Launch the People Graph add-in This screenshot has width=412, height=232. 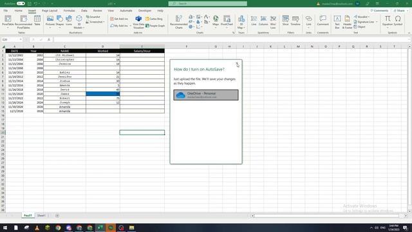155,26
